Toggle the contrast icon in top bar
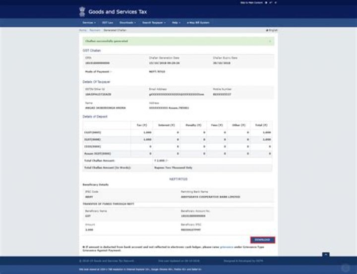The image size is (357, 274). pyautogui.click(x=266, y=2)
